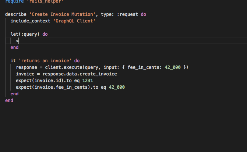This screenshot has width=247, height=152.
Task: Click client.execute in the response line
Action: [64, 67]
